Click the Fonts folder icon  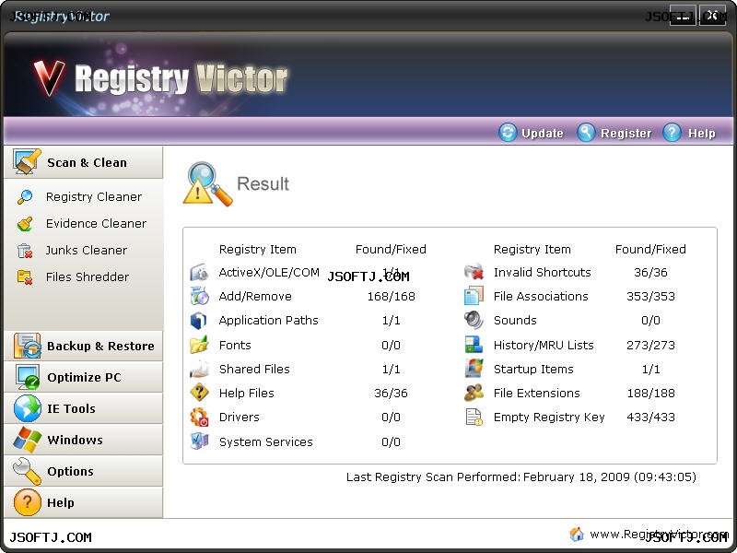(x=199, y=345)
